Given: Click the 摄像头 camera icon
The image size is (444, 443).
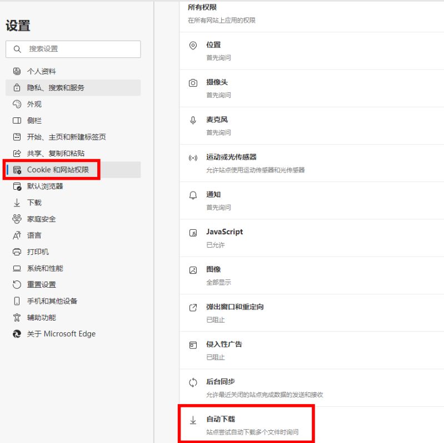Looking at the screenshot, I should (x=193, y=83).
